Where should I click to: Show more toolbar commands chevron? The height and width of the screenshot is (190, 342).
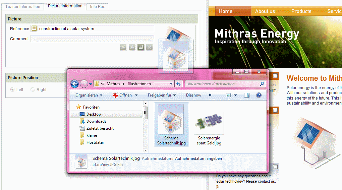point(210,95)
